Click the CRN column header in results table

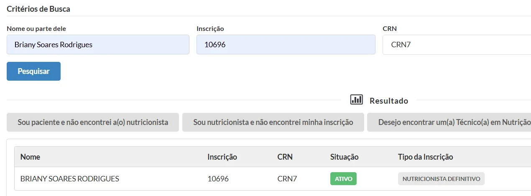pos(285,157)
